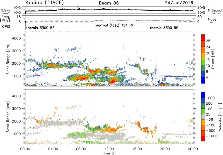Click the "Nave" legend label
This screenshot has width=223, height=155.
pyautogui.click(x=212, y=19)
